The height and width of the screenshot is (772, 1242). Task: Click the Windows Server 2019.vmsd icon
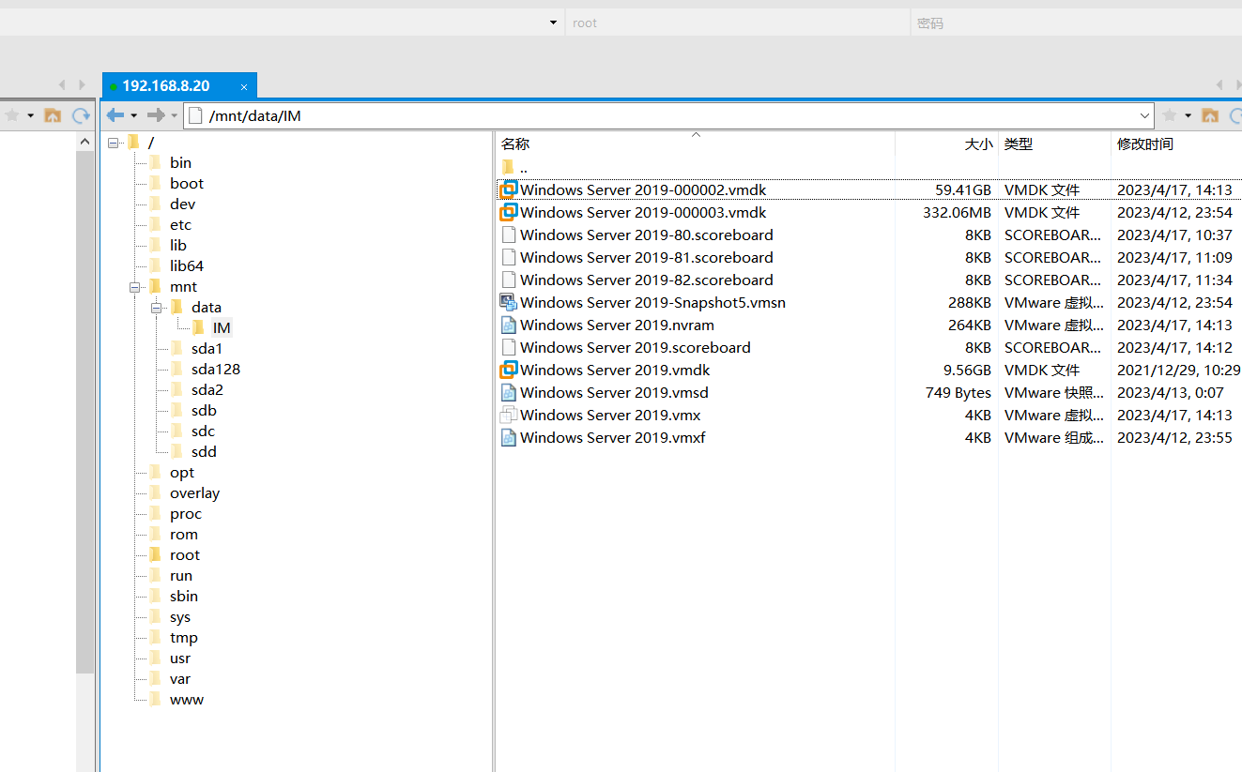(508, 392)
